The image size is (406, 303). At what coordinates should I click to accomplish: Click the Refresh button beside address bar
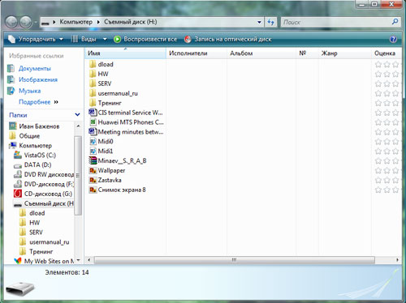point(270,22)
